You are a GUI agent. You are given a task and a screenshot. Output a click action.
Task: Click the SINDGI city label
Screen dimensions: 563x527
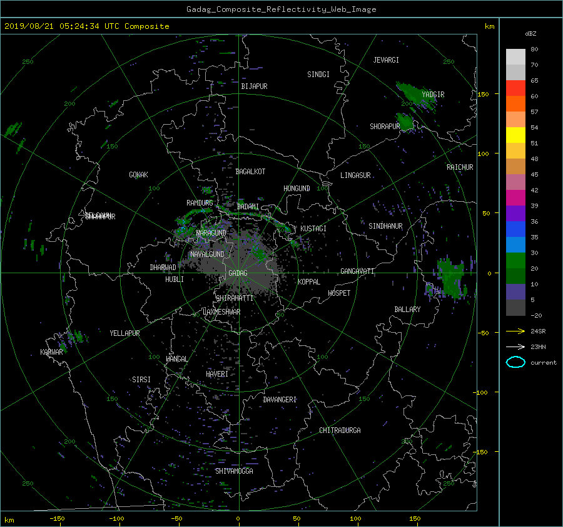tap(318, 75)
